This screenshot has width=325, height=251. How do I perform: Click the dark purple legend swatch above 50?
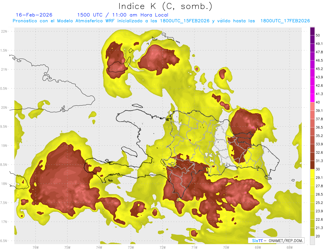(x=312, y=31)
